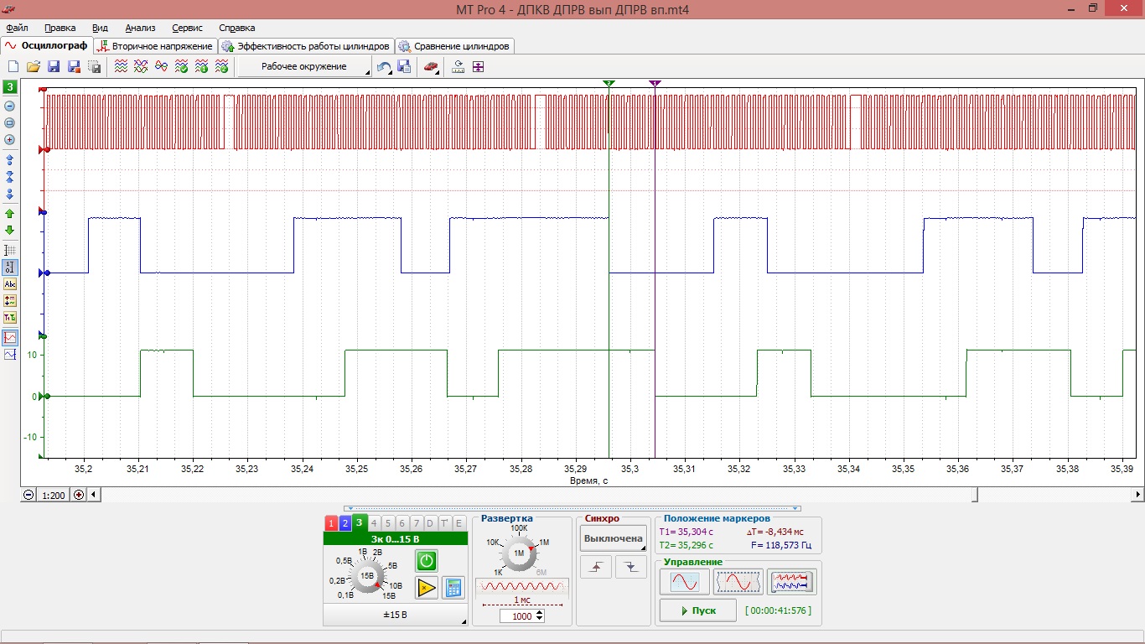Click the 1:200 timeline zoom-out minus button

29,495
